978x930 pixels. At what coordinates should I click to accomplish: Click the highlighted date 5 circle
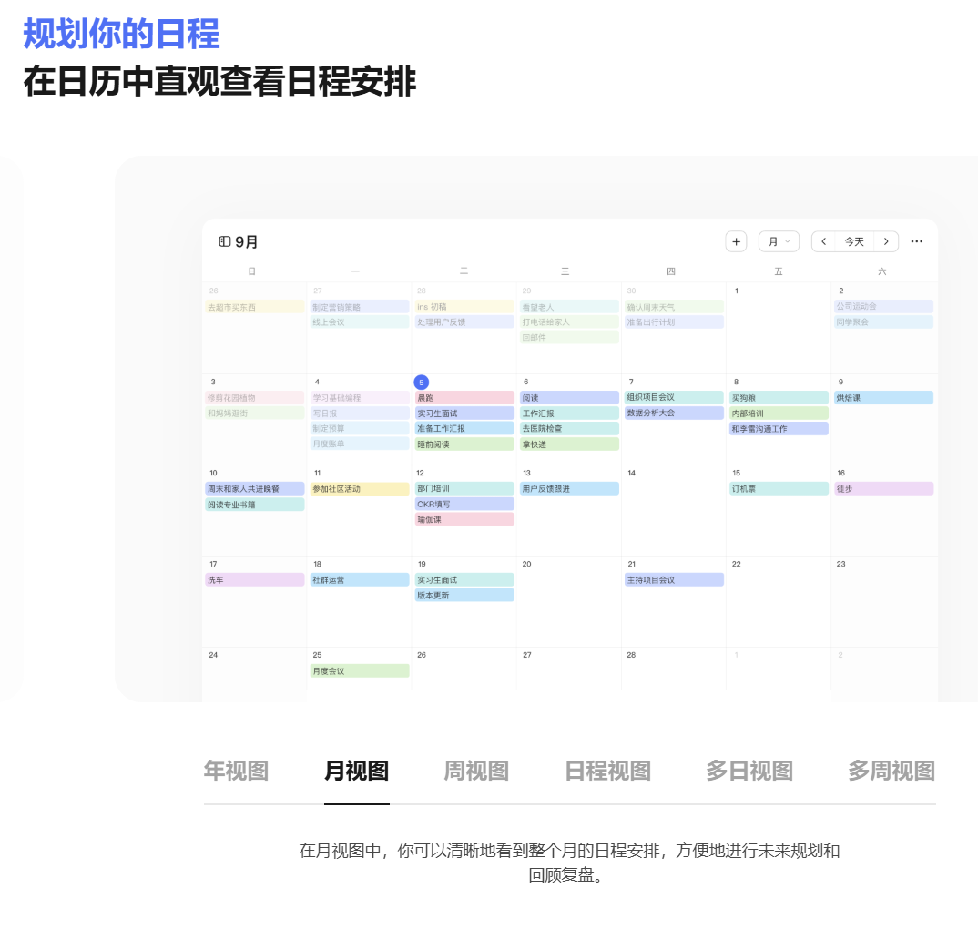[422, 382]
